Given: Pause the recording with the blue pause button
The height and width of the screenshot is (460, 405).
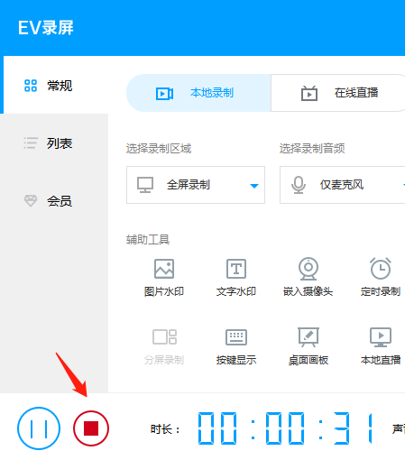Looking at the screenshot, I should (x=39, y=428).
